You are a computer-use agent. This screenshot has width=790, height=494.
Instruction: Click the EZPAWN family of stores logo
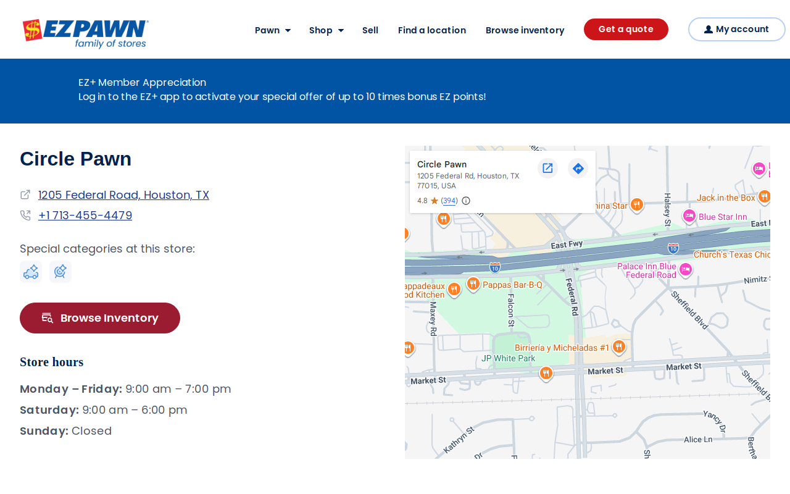coord(86,33)
